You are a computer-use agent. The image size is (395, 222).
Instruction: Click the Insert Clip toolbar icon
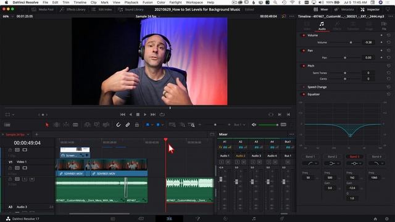click(x=87, y=125)
